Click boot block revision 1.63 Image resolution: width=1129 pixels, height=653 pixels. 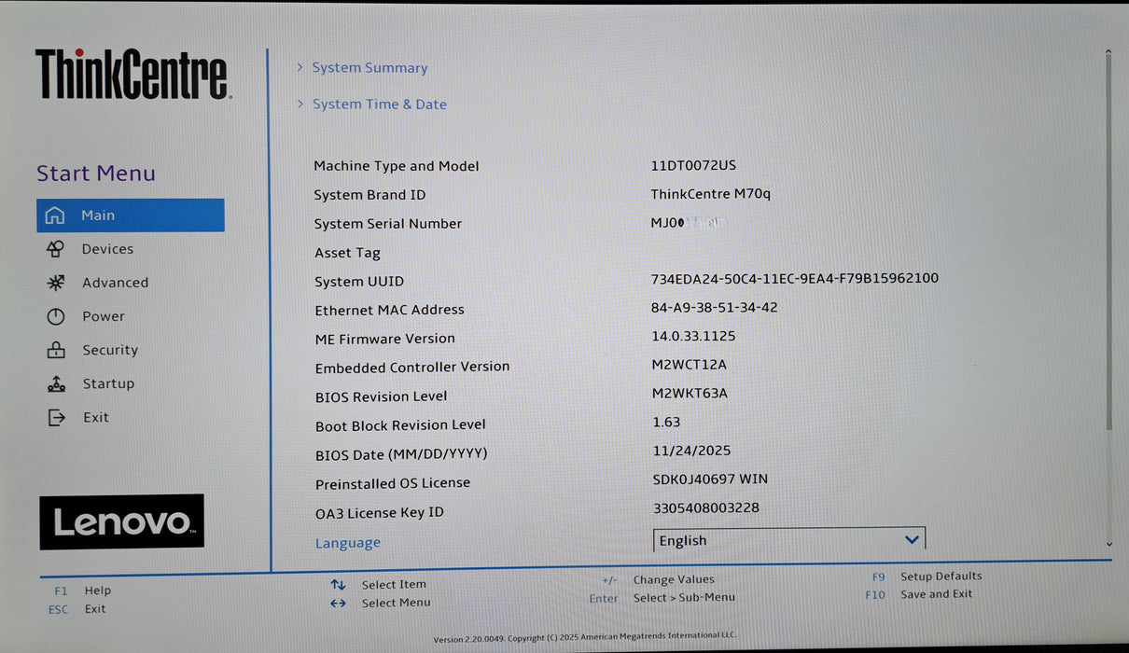tap(666, 422)
